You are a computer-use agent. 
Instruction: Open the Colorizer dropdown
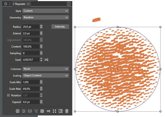tap(46, 69)
